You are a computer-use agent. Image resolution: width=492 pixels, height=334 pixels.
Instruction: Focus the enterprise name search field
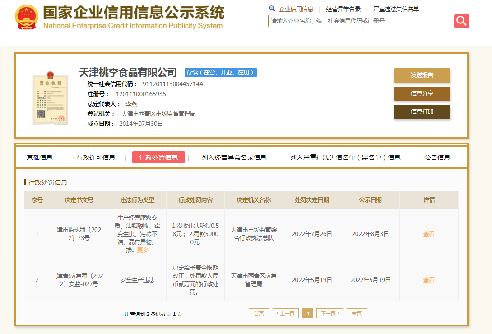click(361, 21)
